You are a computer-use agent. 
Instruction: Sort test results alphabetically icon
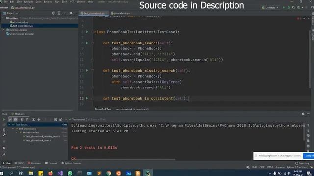22,119
